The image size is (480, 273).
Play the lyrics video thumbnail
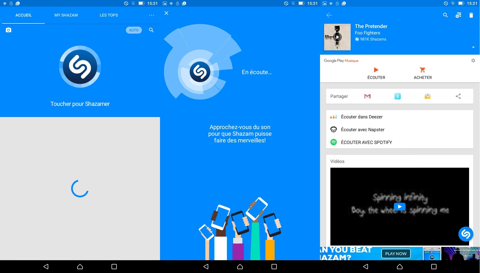click(x=399, y=207)
